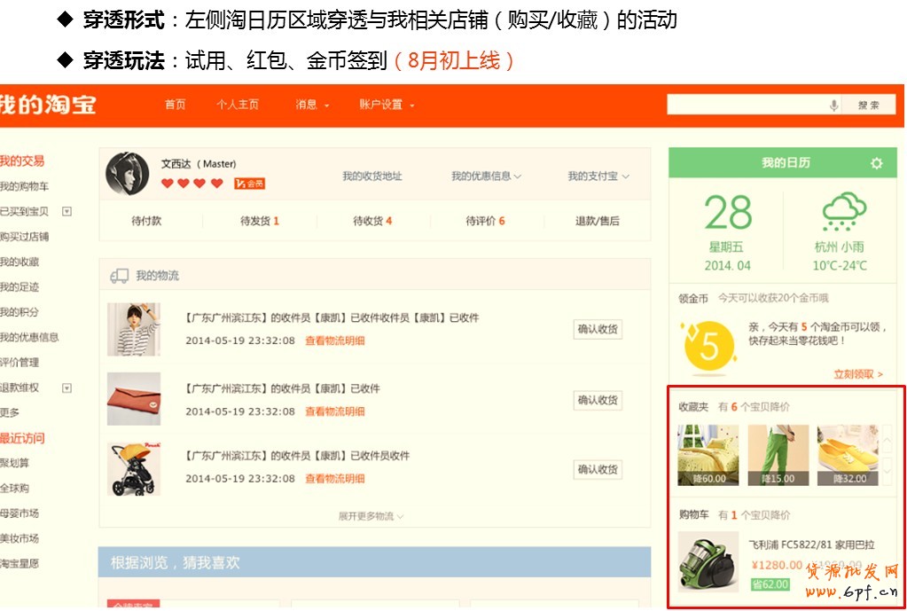
Task: Click the 立刻领取 coin claim link
Action: pyautogui.click(x=857, y=374)
